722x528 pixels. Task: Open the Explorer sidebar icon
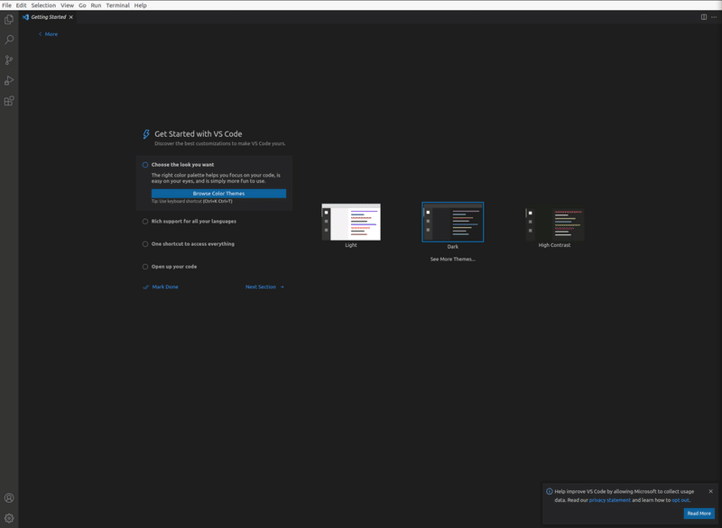(x=9, y=18)
